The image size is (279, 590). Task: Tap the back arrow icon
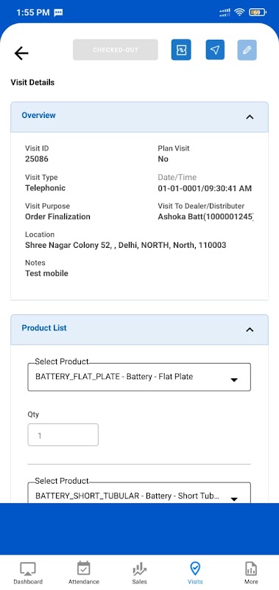pyautogui.click(x=21, y=53)
